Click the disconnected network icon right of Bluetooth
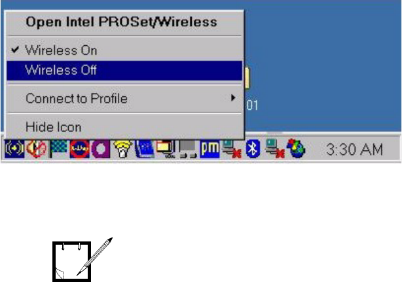Viewport: 402px width, 282px height. tap(275, 149)
